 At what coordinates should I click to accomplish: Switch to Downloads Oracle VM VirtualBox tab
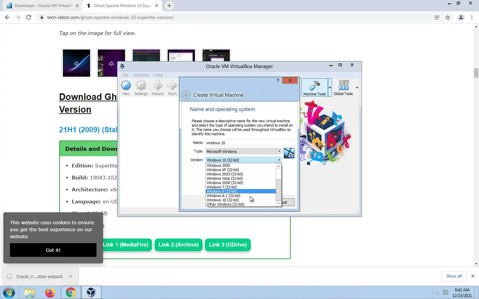pos(43,6)
